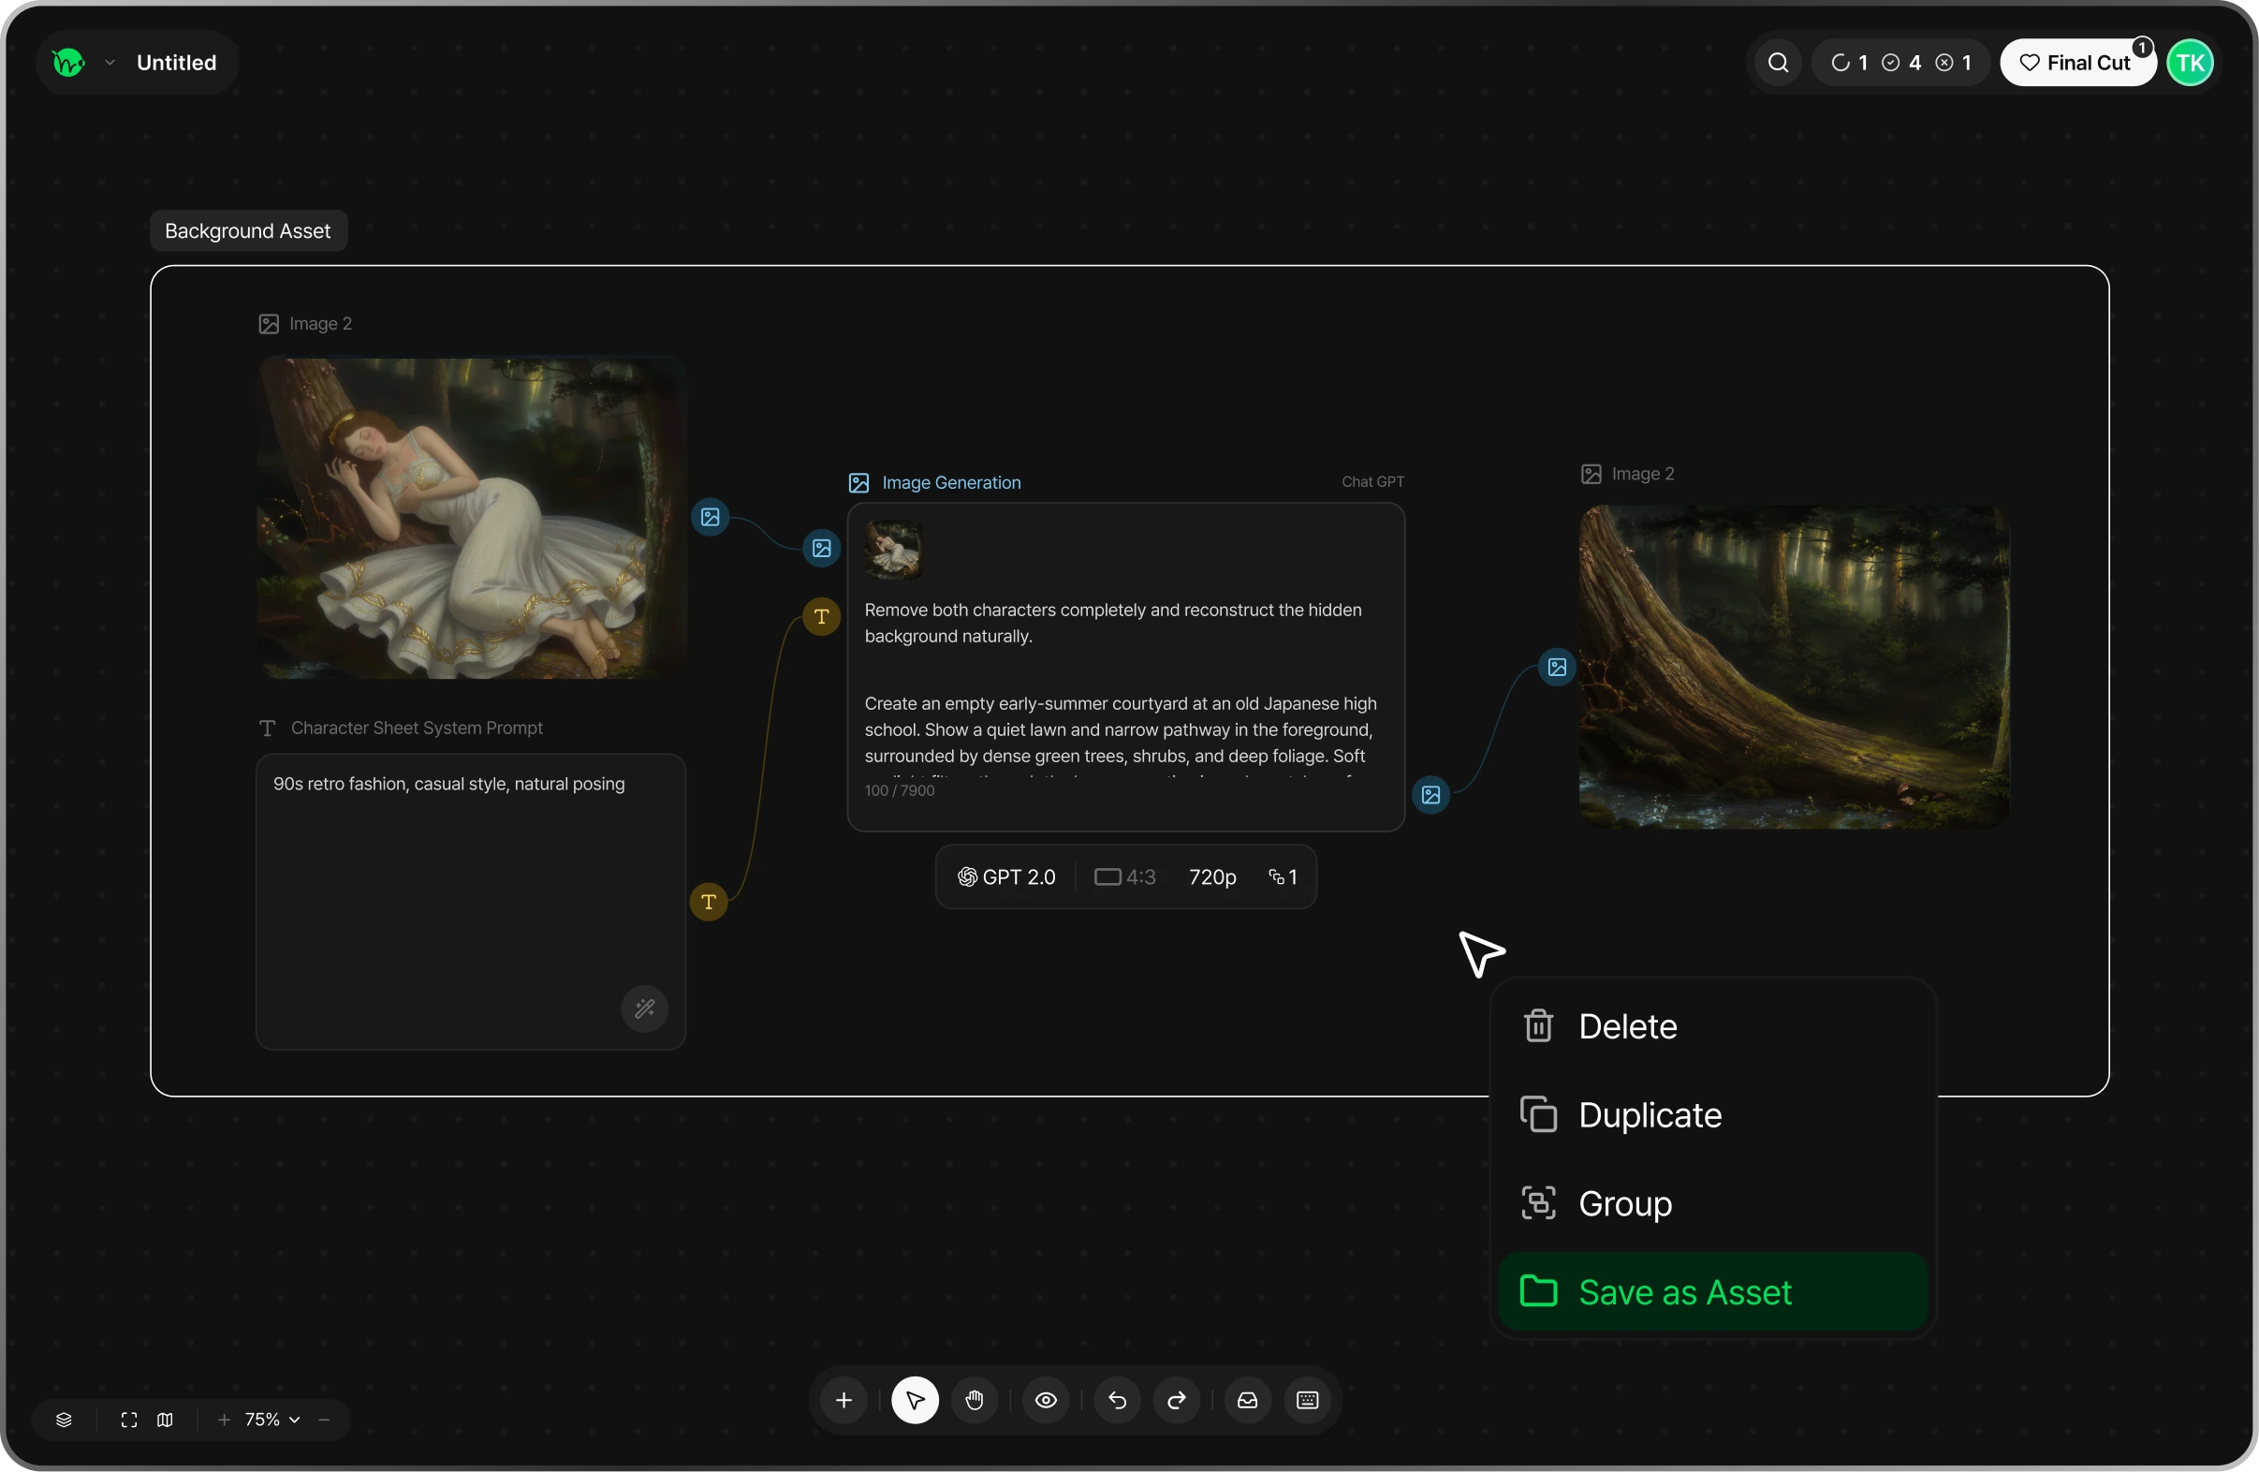The height and width of the screenshot is (1472, 2259).
Task: Open the keyboard shortcuts icon
Action: 1307,1400
